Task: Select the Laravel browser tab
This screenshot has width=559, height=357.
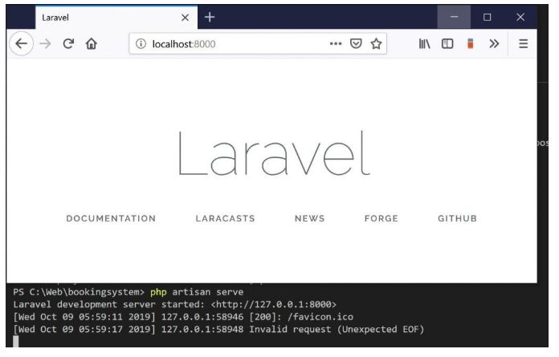Action: tap(116, 17)
